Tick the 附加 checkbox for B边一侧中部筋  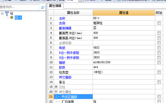pyautogui.click(x=159, y=52)
